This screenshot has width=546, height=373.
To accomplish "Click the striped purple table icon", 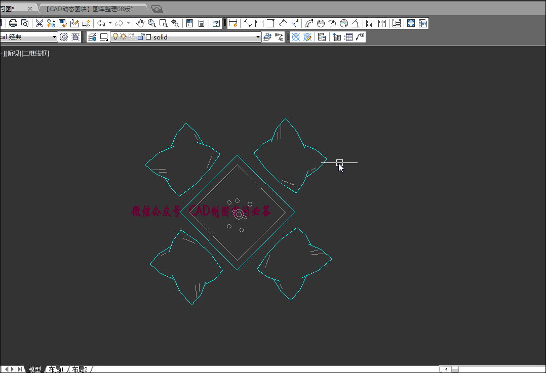I will (348, 37).
